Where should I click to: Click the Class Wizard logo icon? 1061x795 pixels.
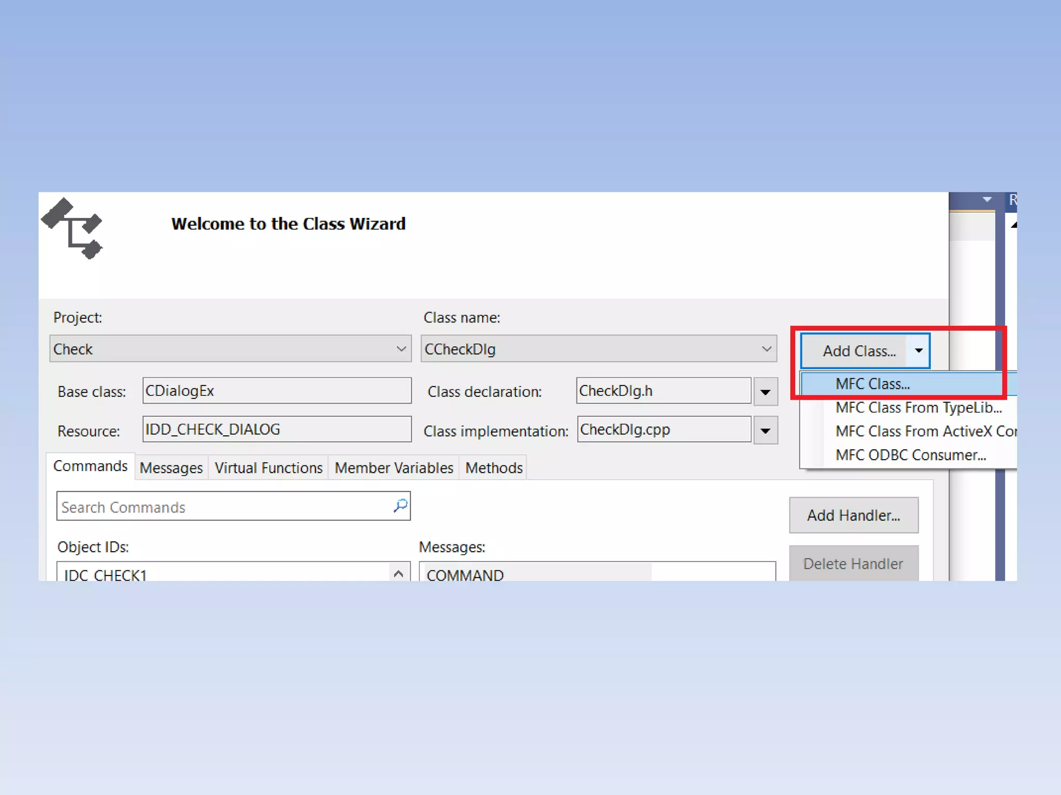point(73,228)
